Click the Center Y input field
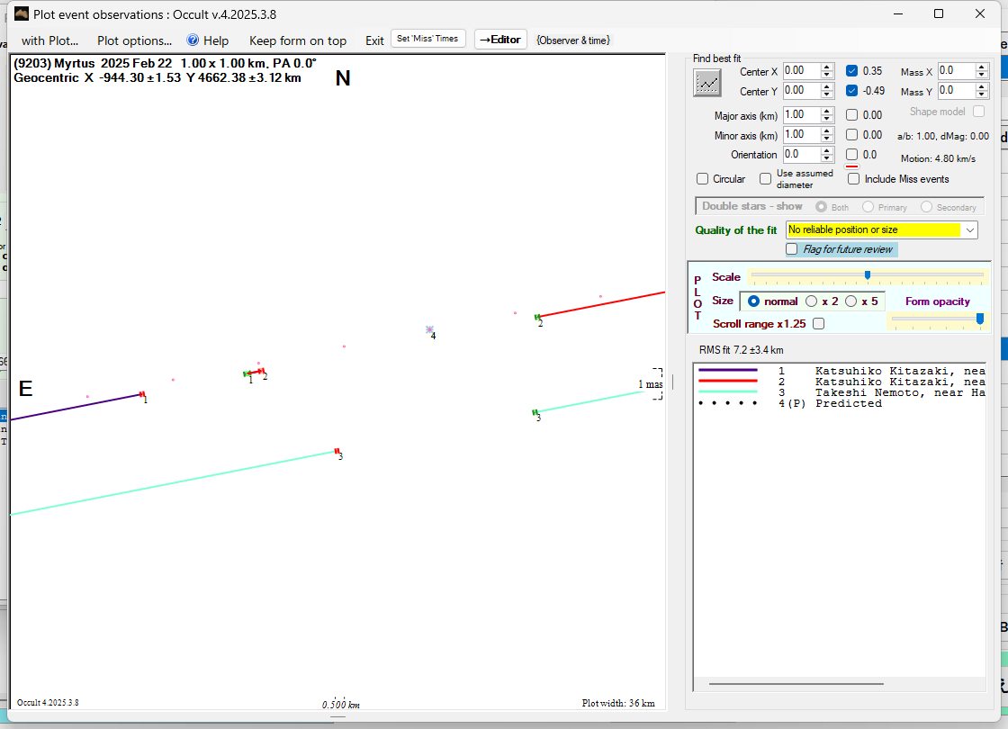1008x729 pixels. pyautogui.click(x=801, y=91)
